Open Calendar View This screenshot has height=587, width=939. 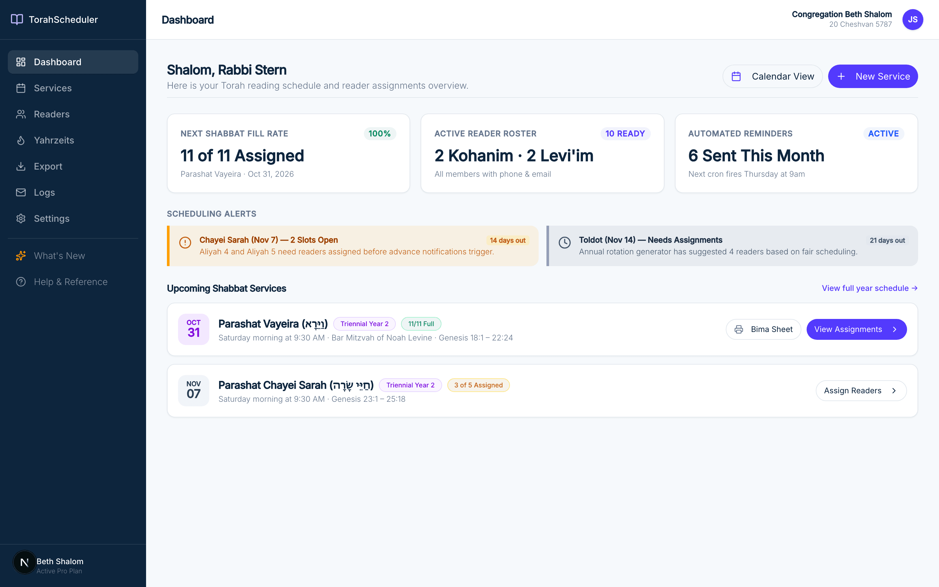772,77
